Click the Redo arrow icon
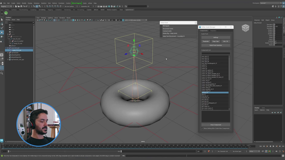This screenshot has width=285, height=160. point(27,6)
